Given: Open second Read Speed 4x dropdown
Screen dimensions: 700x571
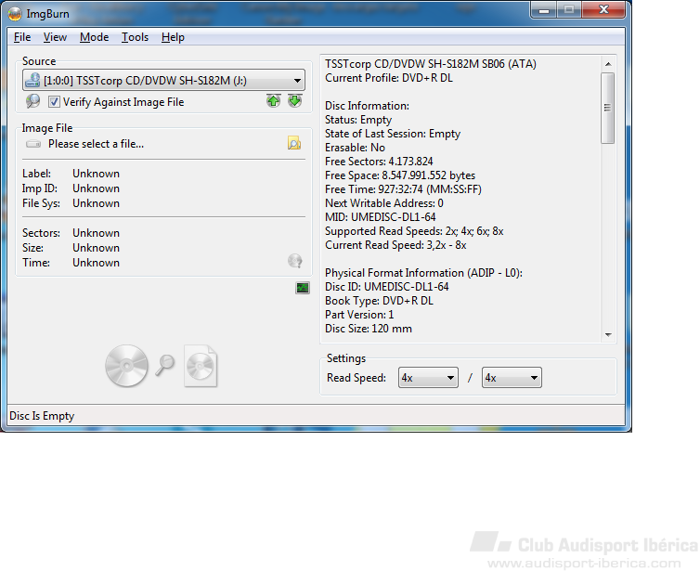Looking at the screenshot, I should click(x=512, y=378).
